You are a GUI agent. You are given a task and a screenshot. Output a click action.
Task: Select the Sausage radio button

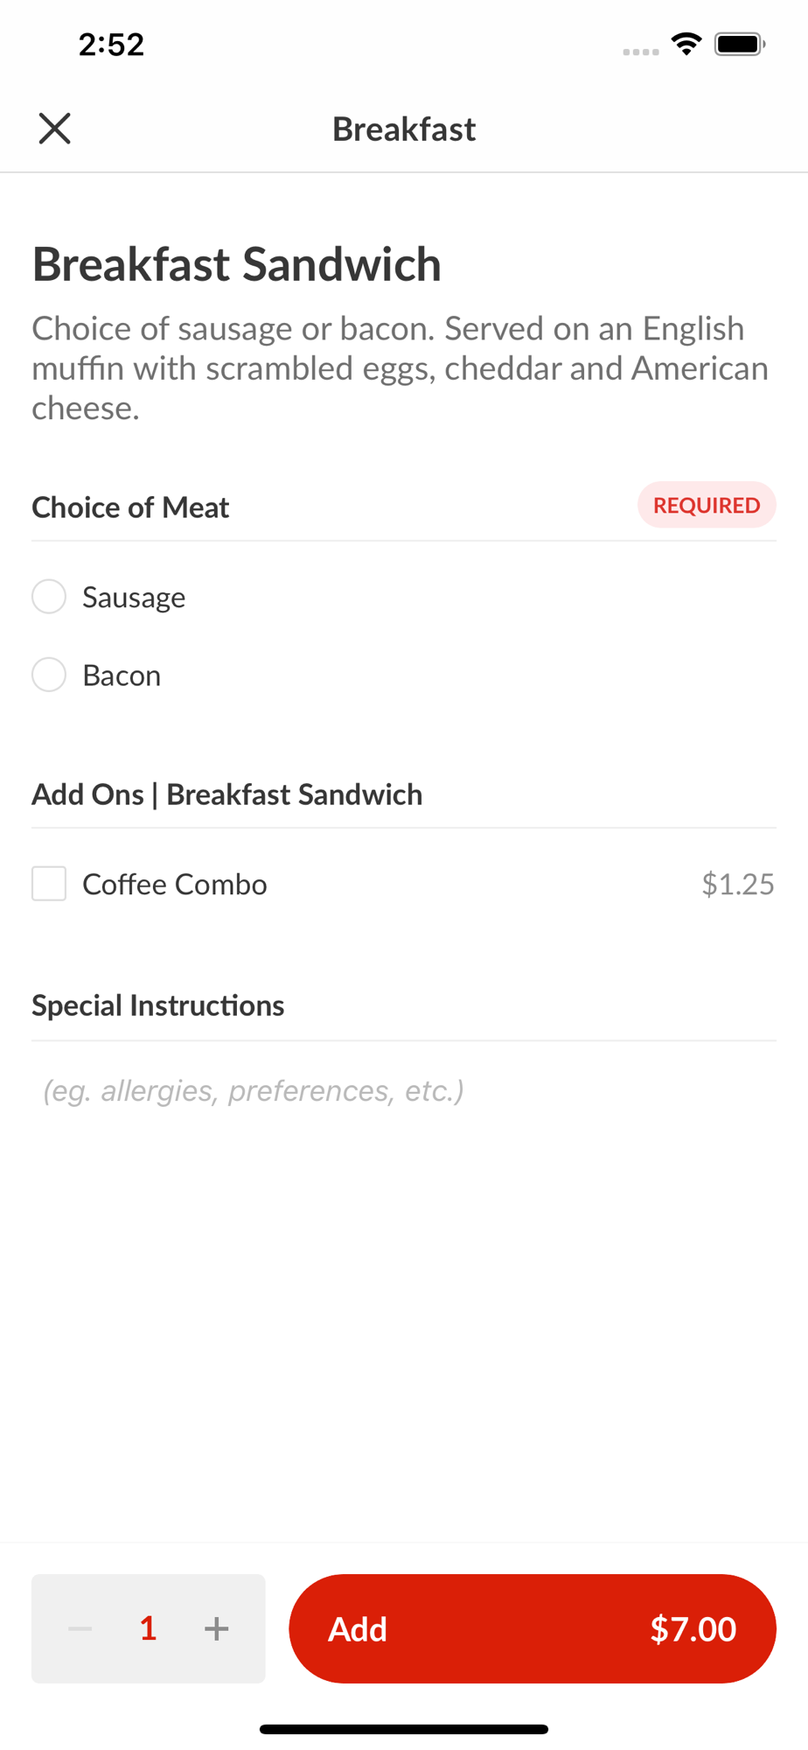tap(49, 597)
